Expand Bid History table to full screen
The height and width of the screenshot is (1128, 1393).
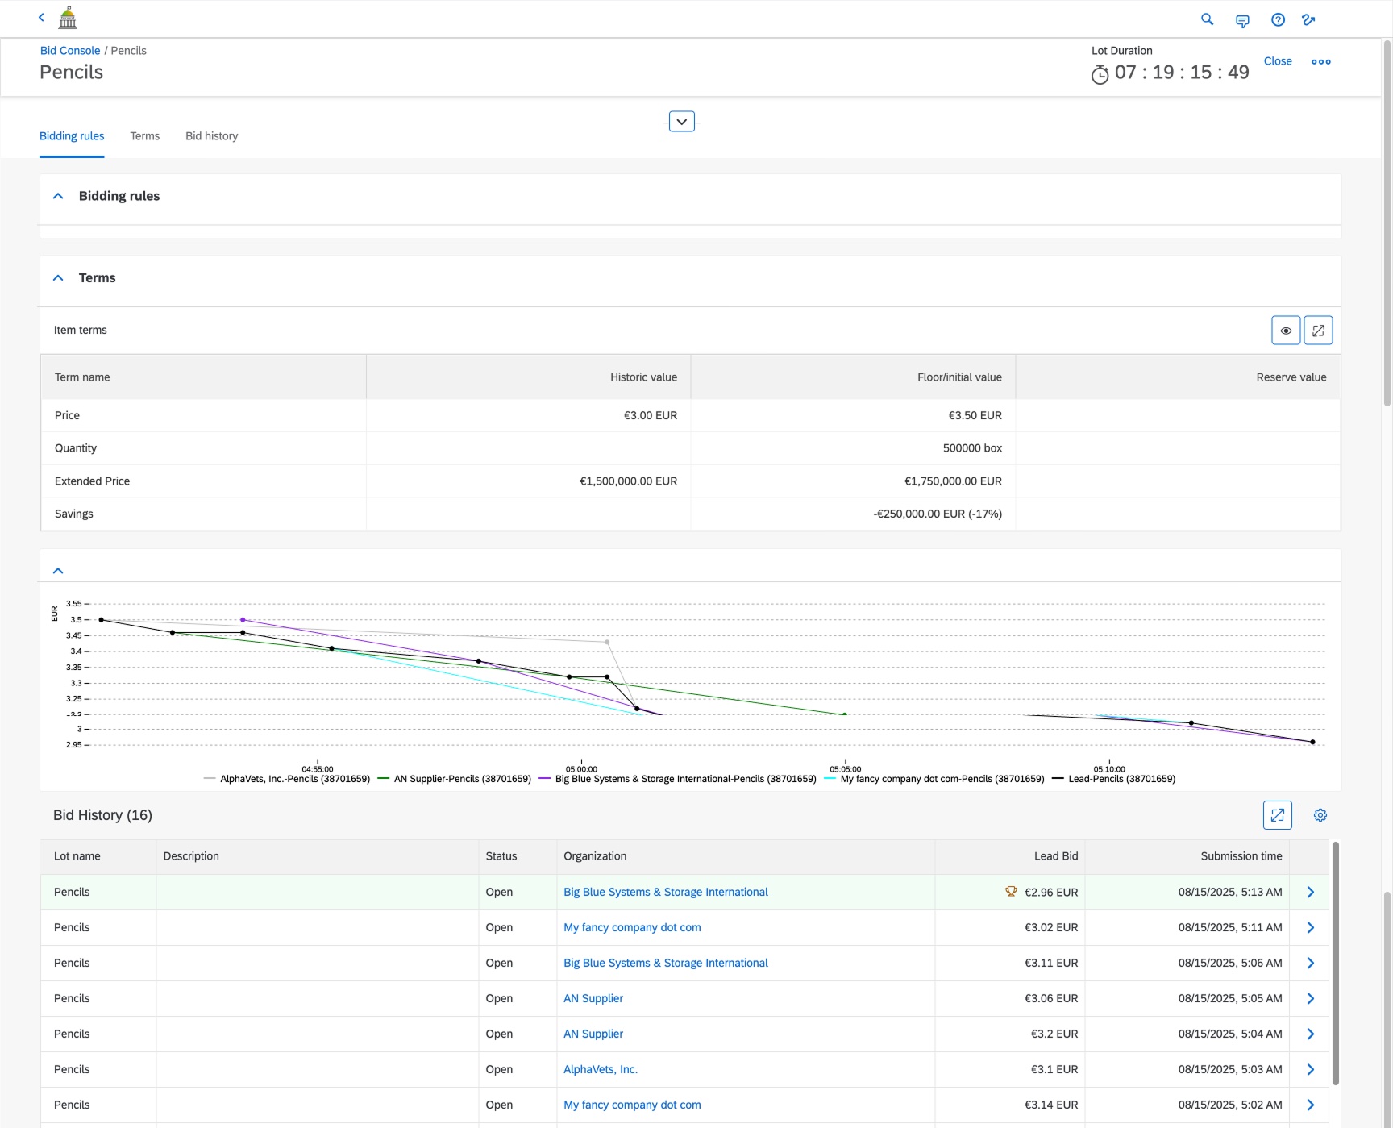(x=1278, y=815)
